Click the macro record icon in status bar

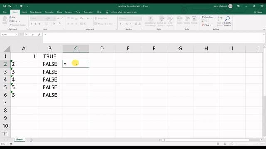click(x=11, y=144)
